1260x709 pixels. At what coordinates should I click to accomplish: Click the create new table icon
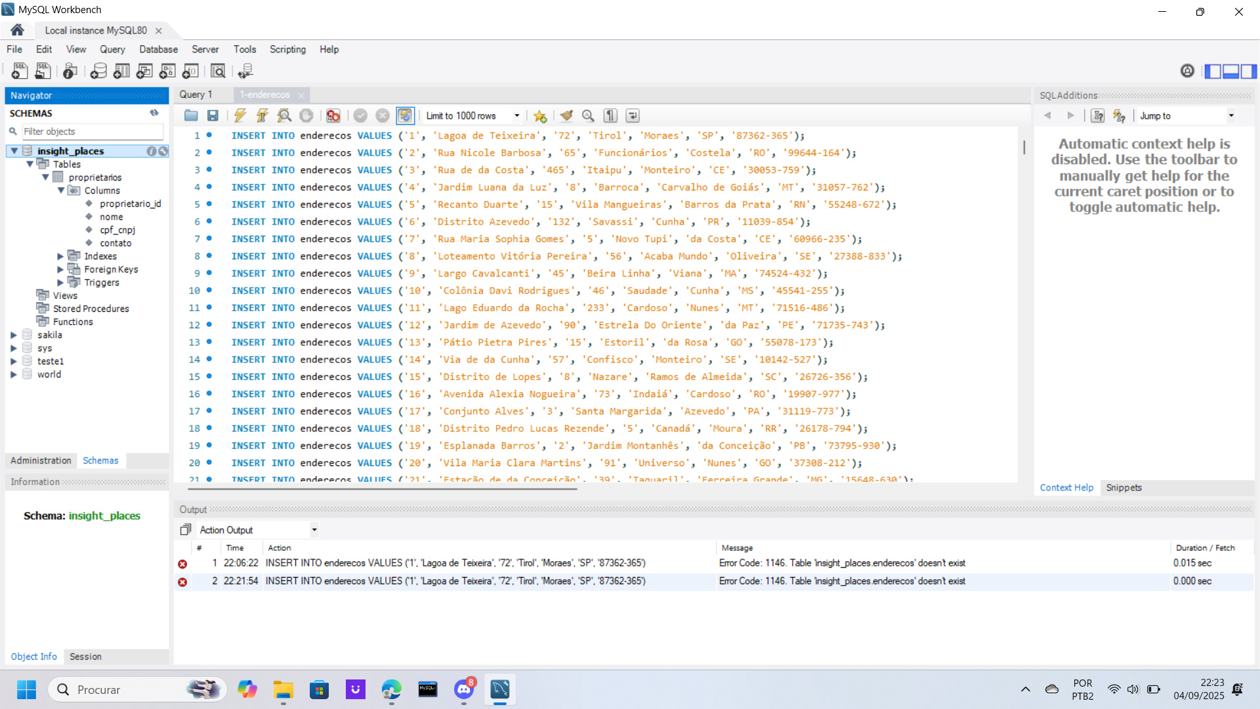pos(121,71)
